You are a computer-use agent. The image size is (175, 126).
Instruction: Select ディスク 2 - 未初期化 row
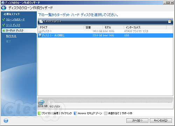105,35
